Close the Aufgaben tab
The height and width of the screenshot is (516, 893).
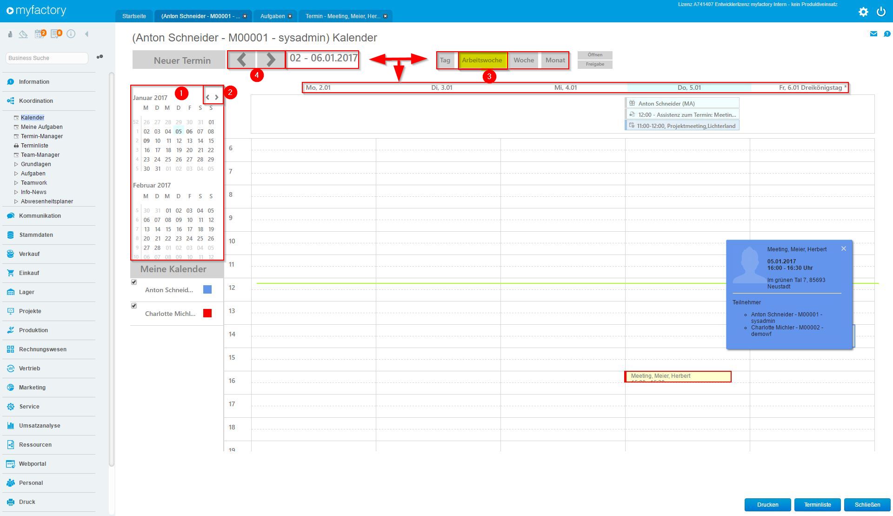pyautogui.click(x=290, y=16)
